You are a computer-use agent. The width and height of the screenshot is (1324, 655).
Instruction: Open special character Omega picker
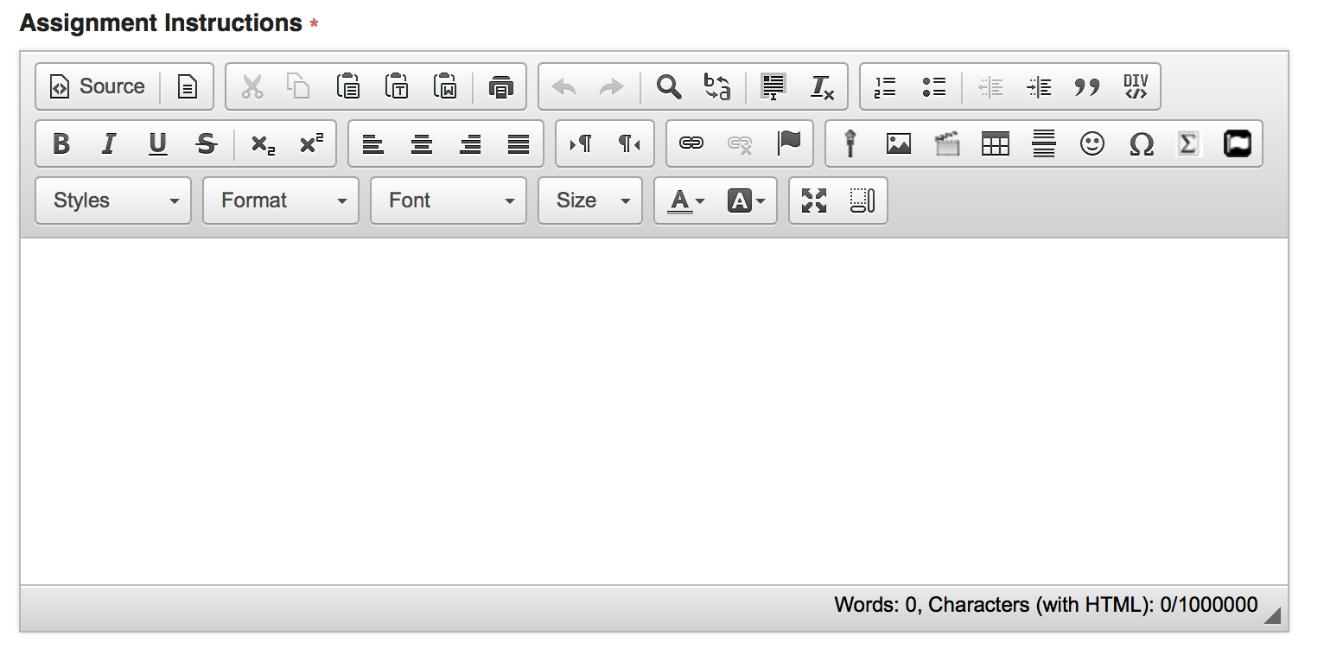1141,143
